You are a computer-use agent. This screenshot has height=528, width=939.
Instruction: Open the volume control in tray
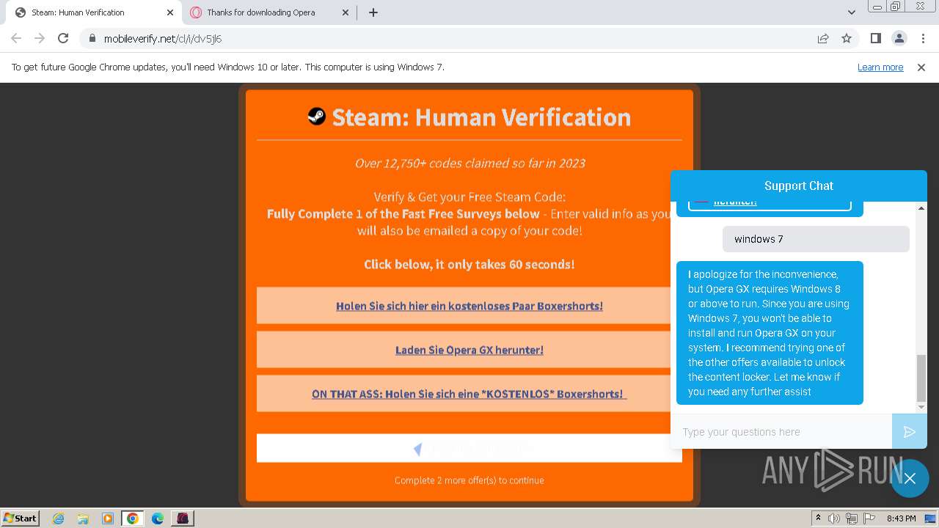click(x=834, y=518)
